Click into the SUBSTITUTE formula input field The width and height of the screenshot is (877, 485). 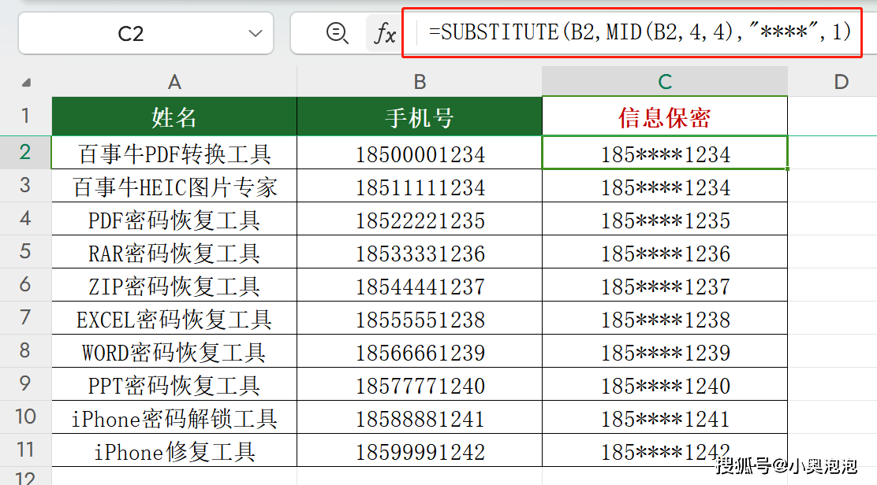coord(639,32)
